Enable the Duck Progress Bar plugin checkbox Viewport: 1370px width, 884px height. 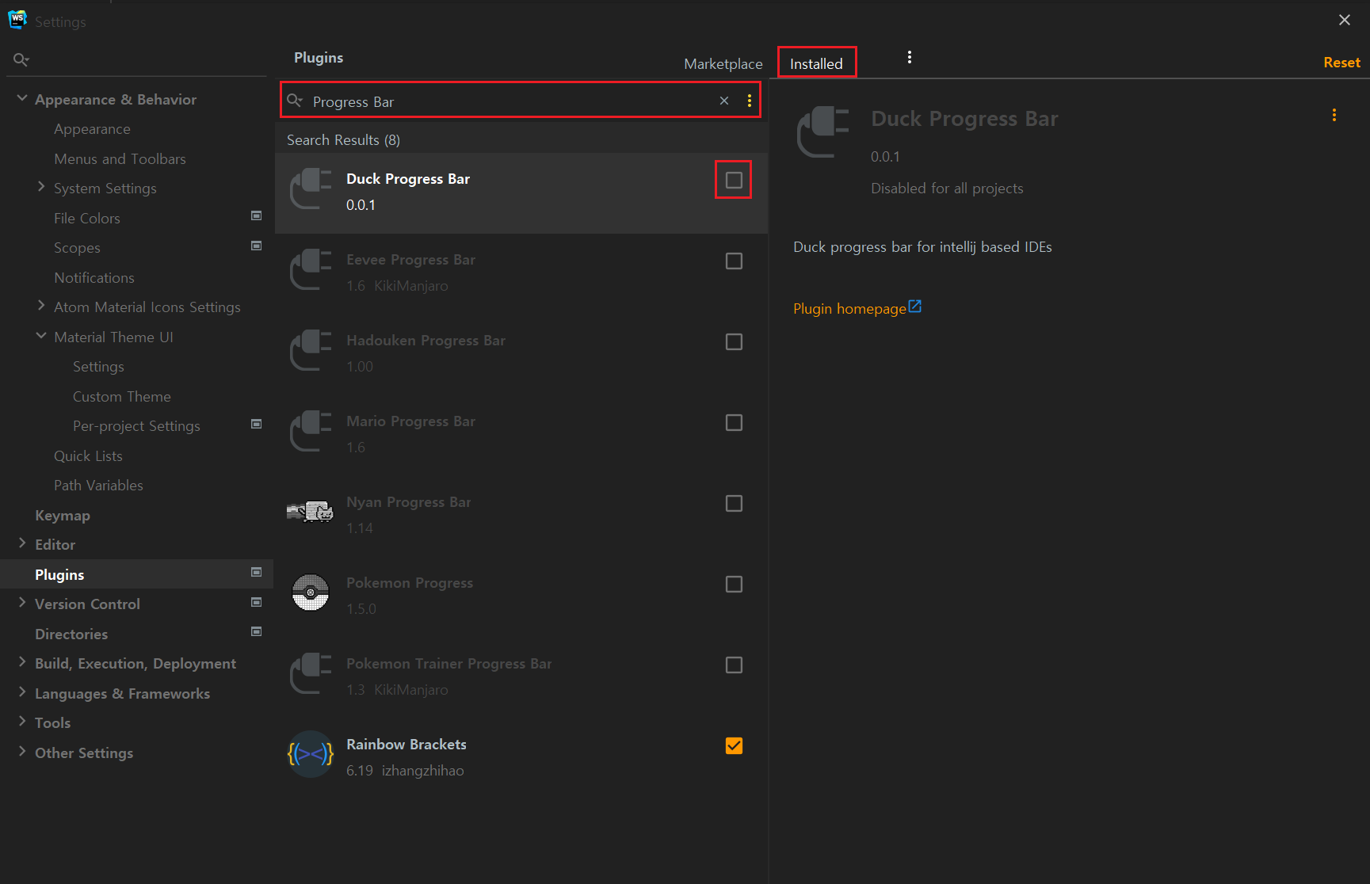(x=734, y=180)
